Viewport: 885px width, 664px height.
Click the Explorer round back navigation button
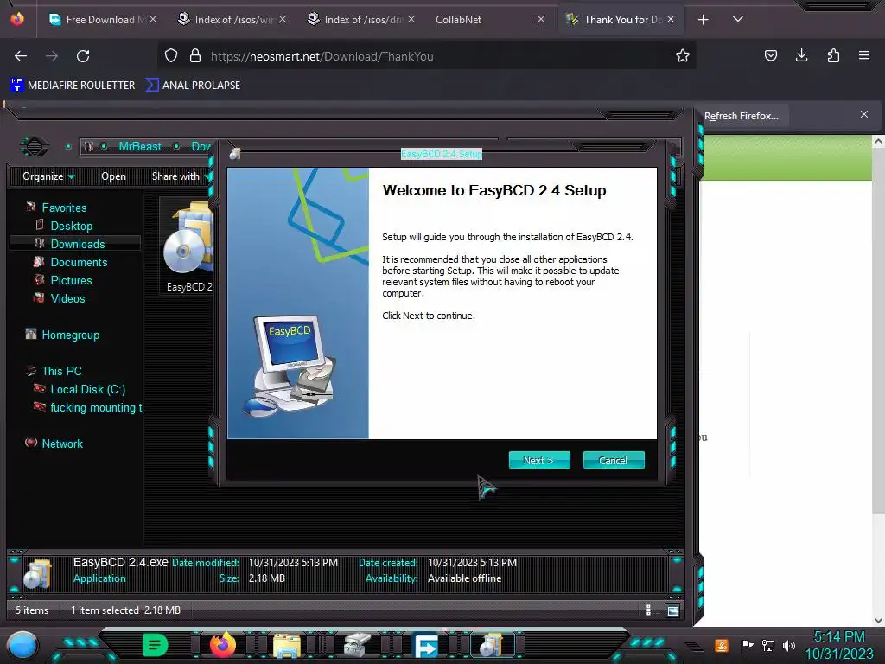tap(35, 147)
